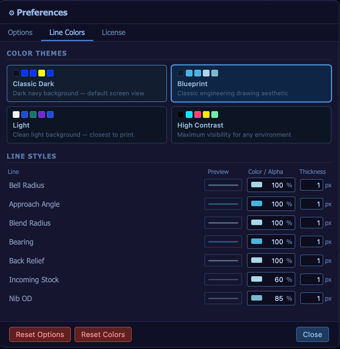Open the Approach Angle color swatch

click(257, 204)
